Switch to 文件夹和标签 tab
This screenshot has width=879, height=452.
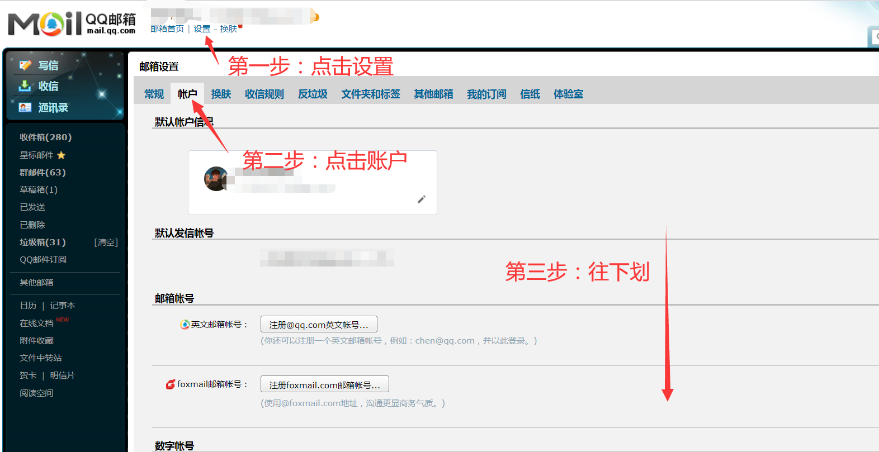(371, 94)
